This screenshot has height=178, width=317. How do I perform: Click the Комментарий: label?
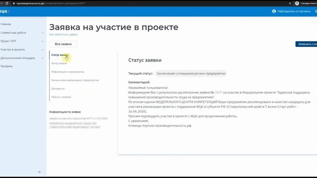point(139,83)
